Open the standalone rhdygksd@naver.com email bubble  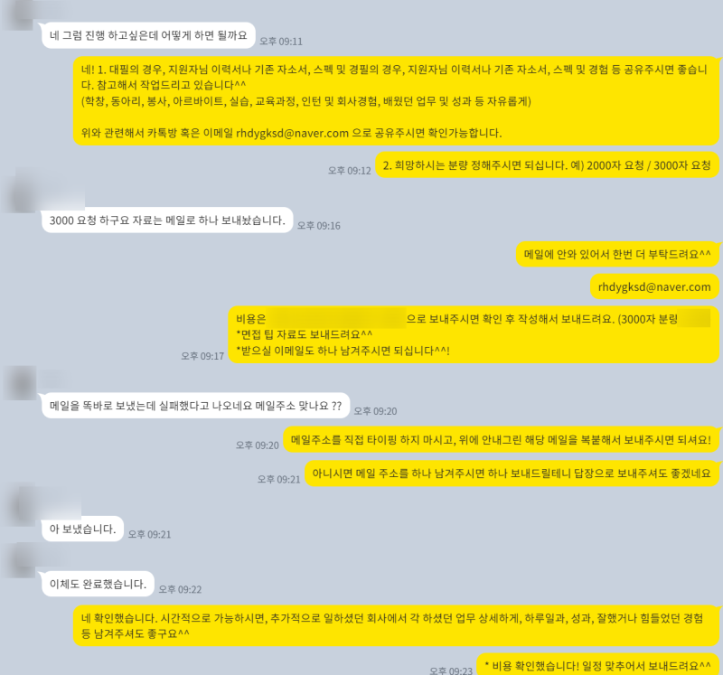(x=654, y=286)
